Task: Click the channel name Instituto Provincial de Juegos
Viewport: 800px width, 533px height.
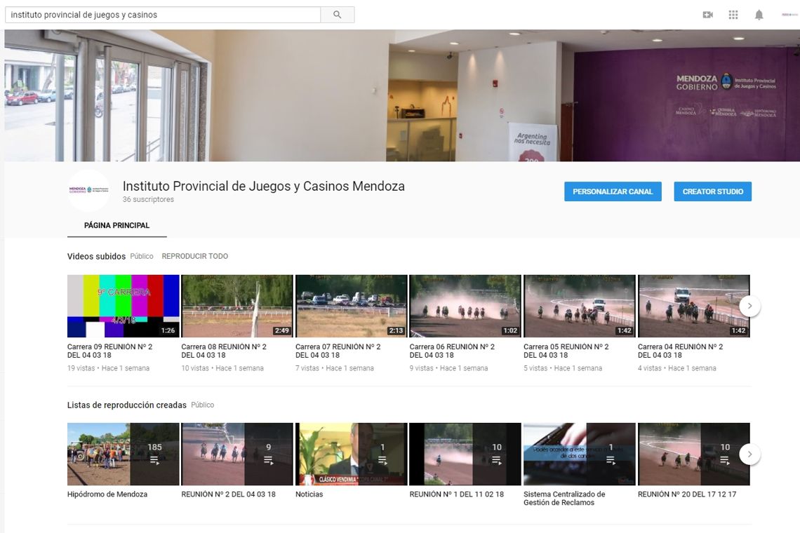Action: click(x=264, y=186)
